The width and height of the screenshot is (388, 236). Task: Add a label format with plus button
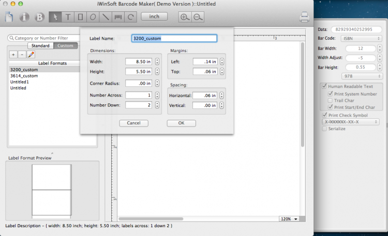[x=13, y=55]
